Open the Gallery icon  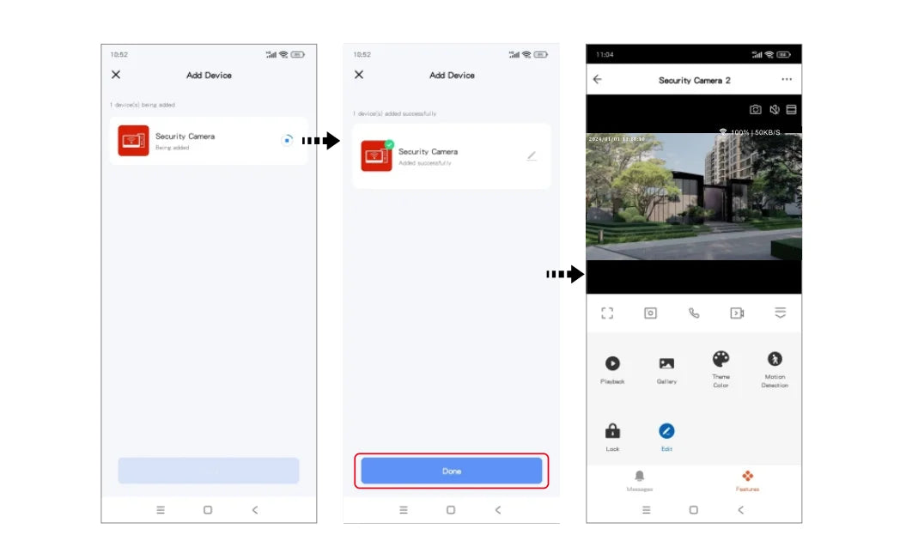pyautogui.click(x=666, y=362)
